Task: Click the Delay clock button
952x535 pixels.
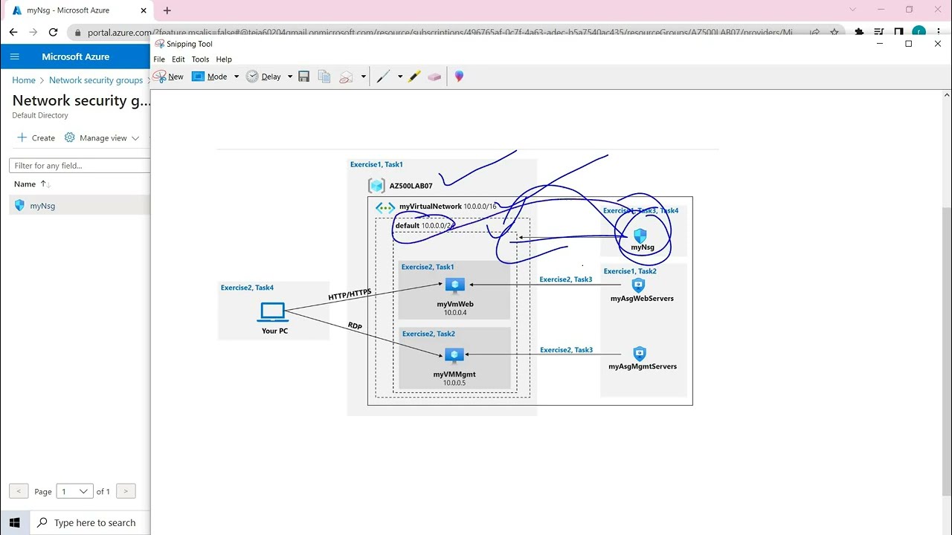Action: 264,77
